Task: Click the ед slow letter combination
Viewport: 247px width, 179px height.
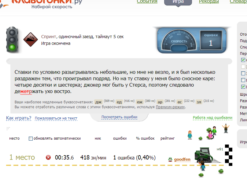Action: 119,102
